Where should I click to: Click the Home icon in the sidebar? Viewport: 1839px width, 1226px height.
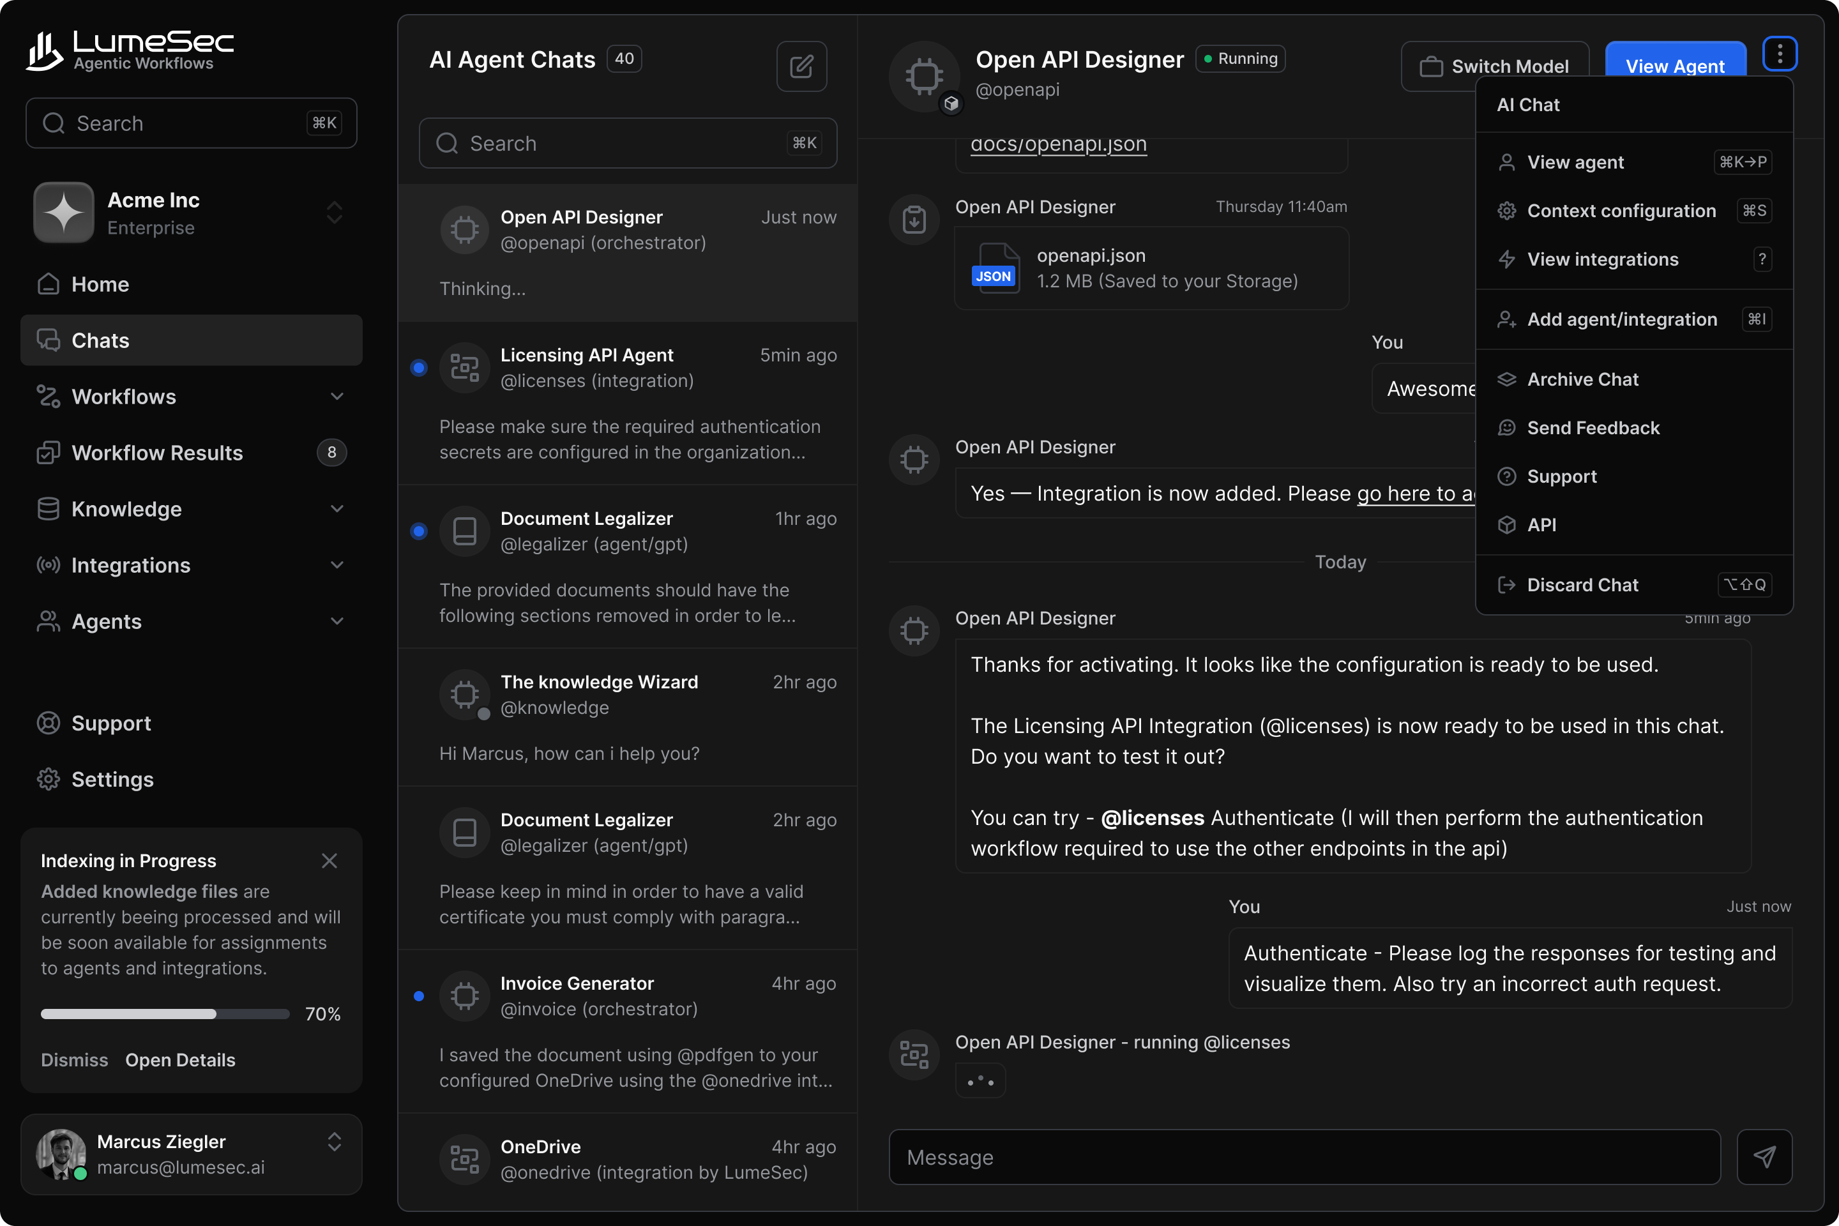coord(49,284)
